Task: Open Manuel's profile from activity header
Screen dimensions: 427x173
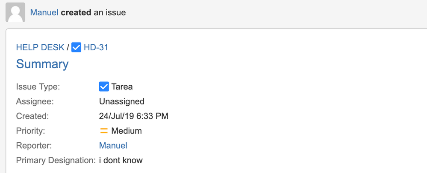Action: (44, 12)
